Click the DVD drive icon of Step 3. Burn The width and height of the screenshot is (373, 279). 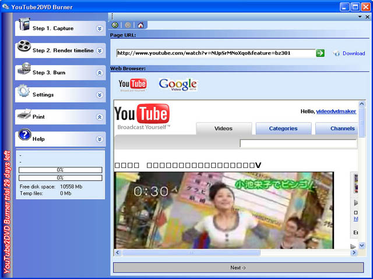[x=24, y=69]
